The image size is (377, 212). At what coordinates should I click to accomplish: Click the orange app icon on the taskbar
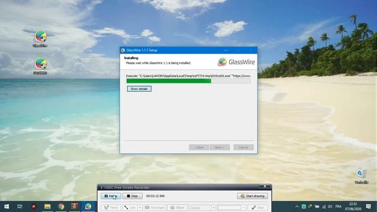(x=75, y=207)
